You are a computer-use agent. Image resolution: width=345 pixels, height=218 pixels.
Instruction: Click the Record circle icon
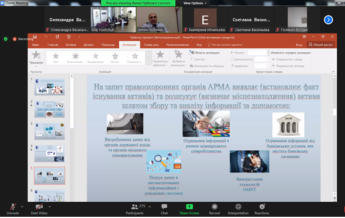click(215, 207)
